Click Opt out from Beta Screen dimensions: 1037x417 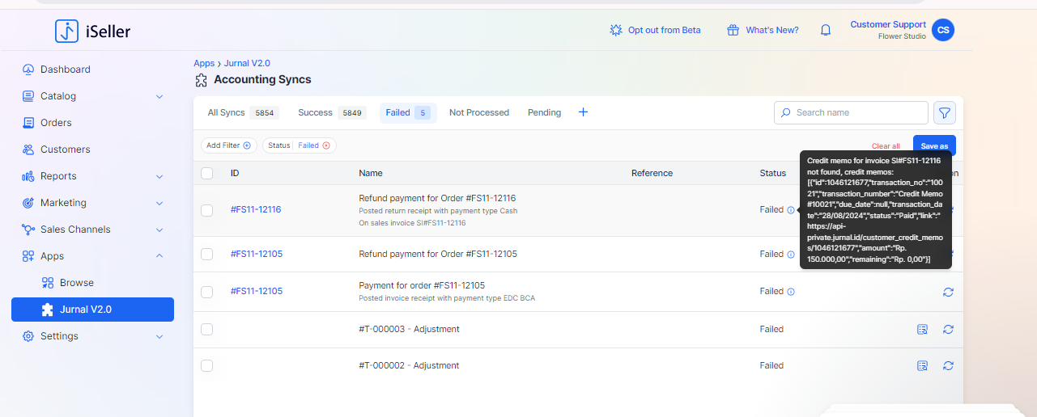coord(655,30)
